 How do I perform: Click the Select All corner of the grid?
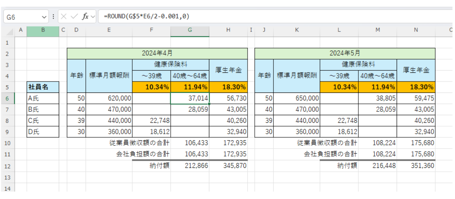tap(8, 30)
